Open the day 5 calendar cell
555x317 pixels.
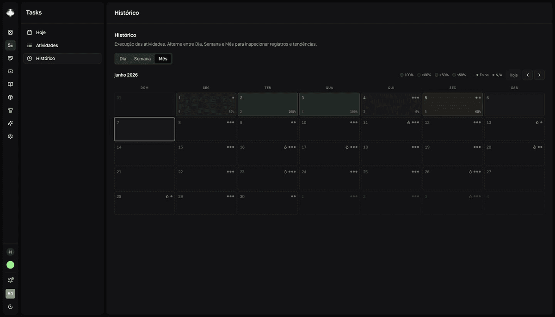(x=453, y=104)
